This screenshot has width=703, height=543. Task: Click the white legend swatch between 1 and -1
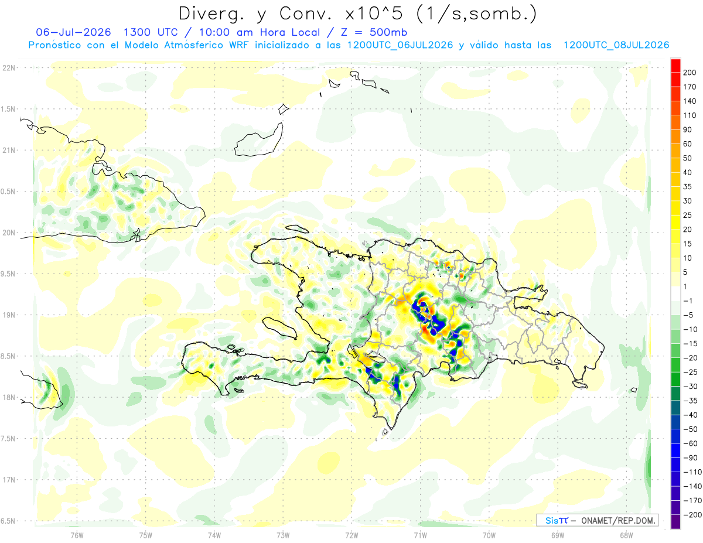pos(675,293)
